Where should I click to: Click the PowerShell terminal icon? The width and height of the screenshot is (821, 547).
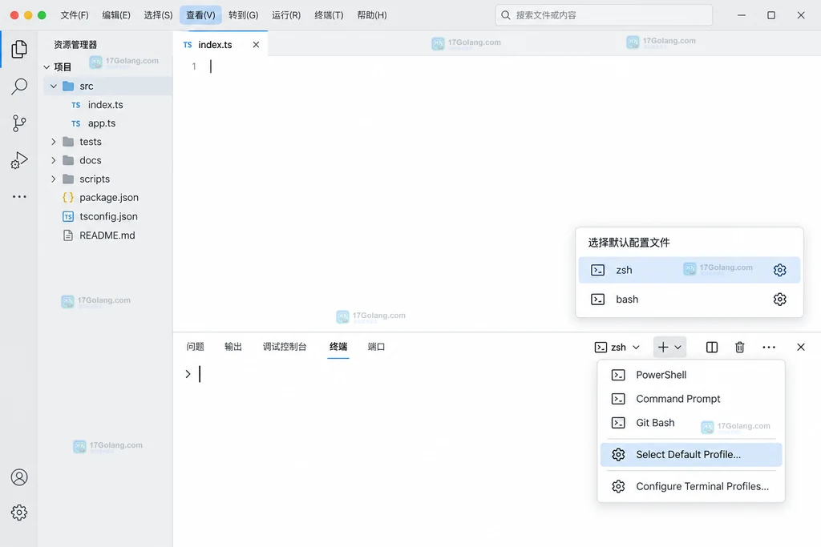click(x=618, y=375)
